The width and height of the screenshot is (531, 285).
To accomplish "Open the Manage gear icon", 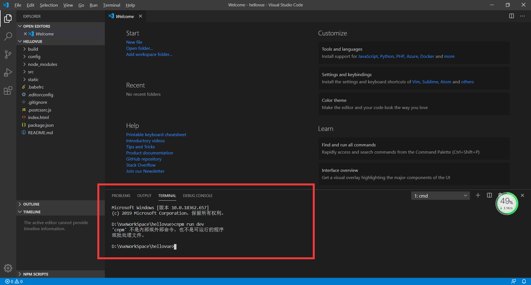I will click(x=8, y=268).
